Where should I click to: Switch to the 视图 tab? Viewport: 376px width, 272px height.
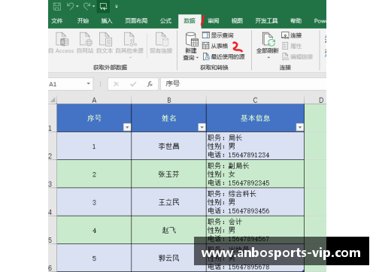(x=237, y=21)
